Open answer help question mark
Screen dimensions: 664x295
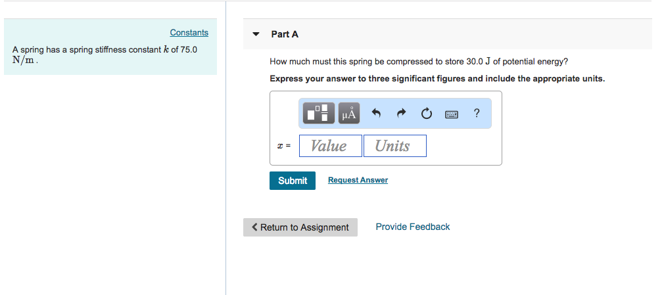477,114
